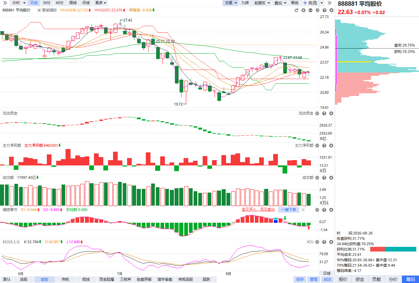The image size is (419, 283).
Task: Click the redo arrow icon in the main chart header
Action: [x=296, y=10]
